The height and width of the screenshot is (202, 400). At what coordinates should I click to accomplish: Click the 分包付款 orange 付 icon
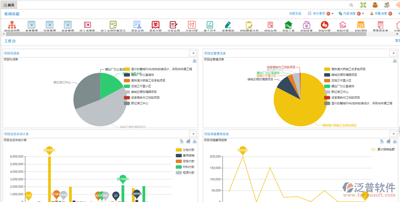click(192, 25)
